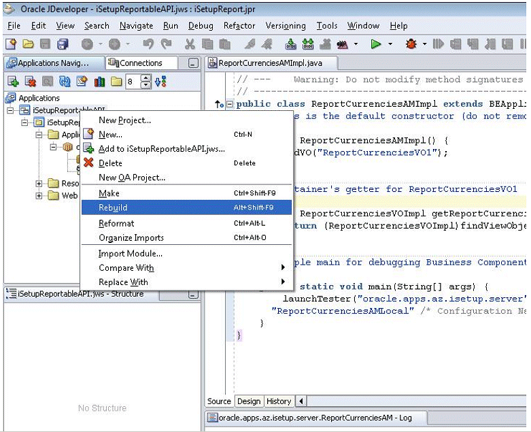Click the Redo toolbar icon

point(166,44)
